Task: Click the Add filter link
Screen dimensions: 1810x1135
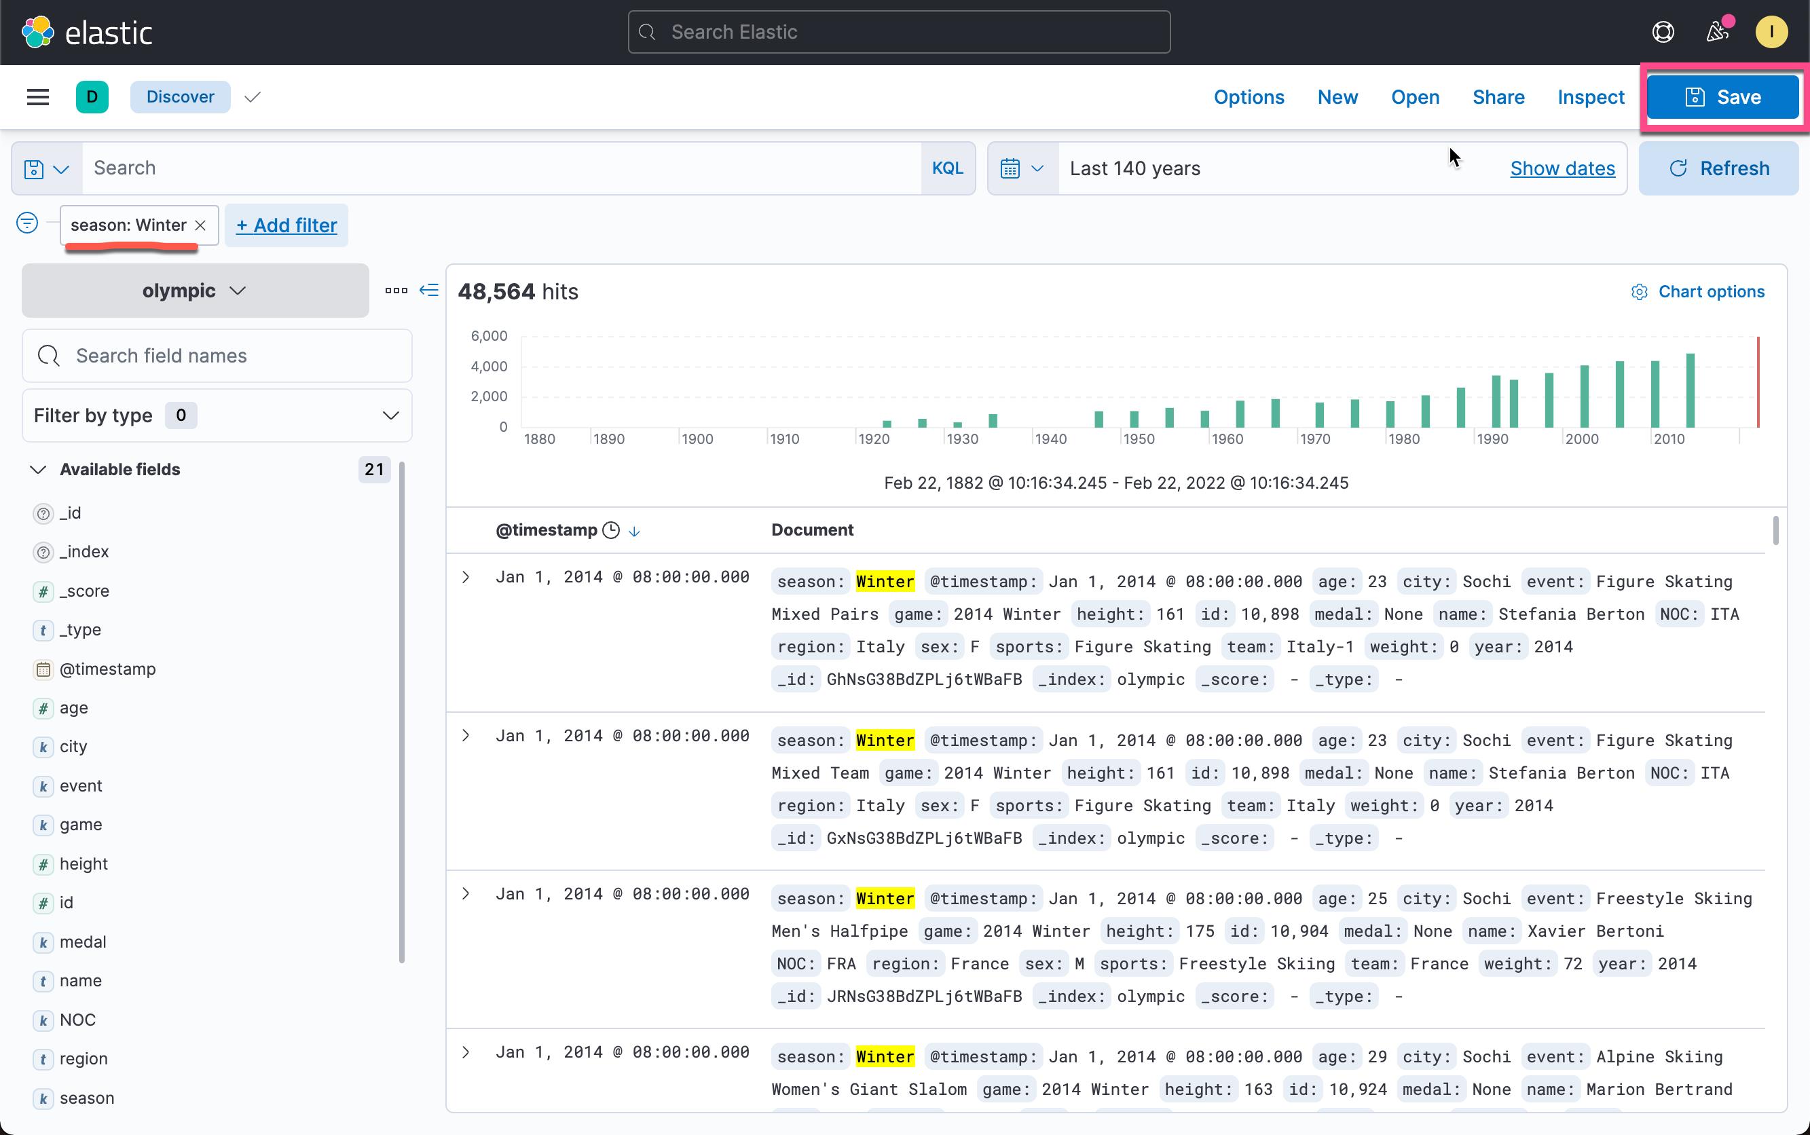Action: (286, 225)
